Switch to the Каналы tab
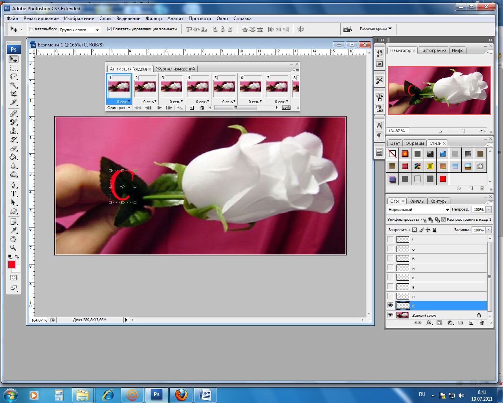 tap(417, 201)
